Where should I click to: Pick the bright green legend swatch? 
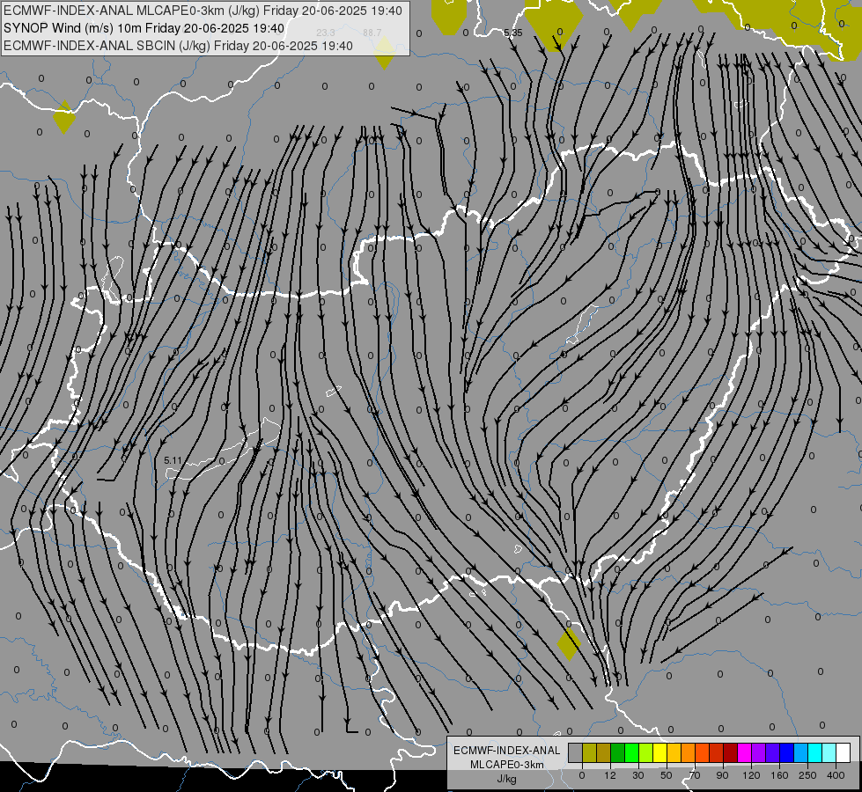click(631, 752)
